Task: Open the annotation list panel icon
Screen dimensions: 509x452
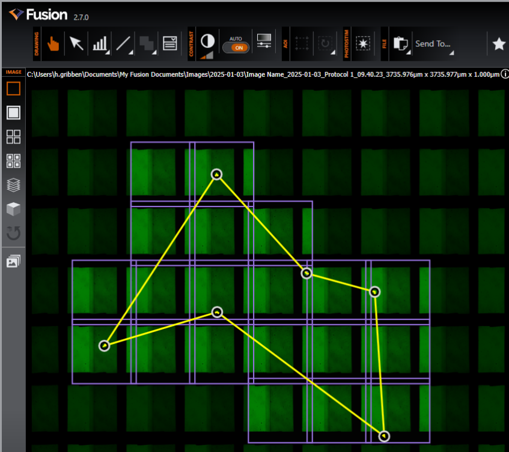Action: pos(170,44)
